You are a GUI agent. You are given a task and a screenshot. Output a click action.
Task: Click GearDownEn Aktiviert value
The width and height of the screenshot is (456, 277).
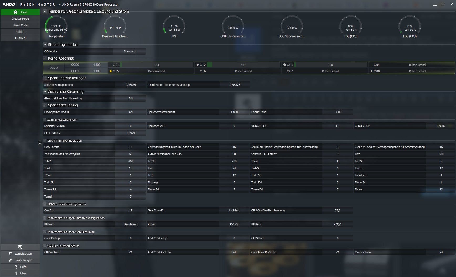click(234, 210)
